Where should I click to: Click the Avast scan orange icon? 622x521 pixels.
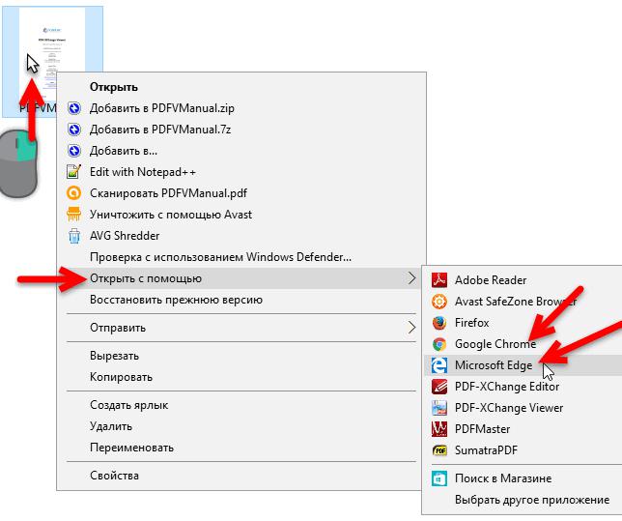tap(73, 193)
